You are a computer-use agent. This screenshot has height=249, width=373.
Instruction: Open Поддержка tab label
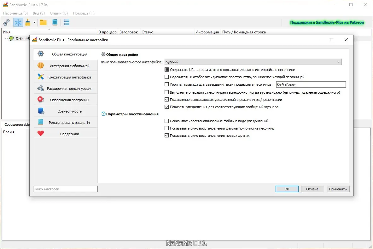[69, 134]
